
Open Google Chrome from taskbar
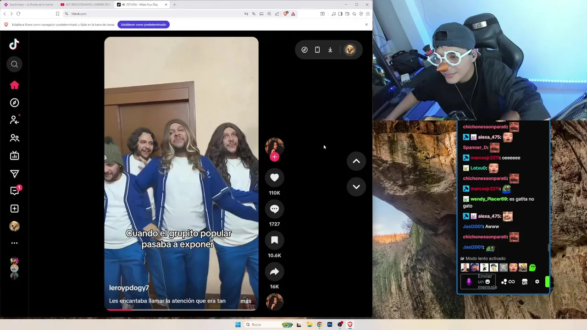pyautogui.click(x=320, y=324)
